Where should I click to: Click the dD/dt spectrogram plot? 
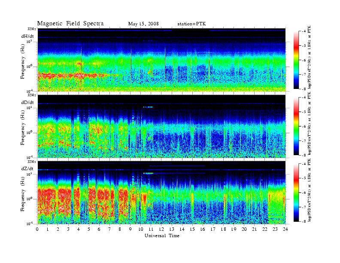tap(161, 126)
